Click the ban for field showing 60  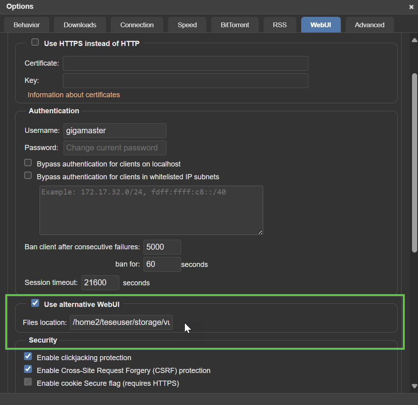pos(162,264)
